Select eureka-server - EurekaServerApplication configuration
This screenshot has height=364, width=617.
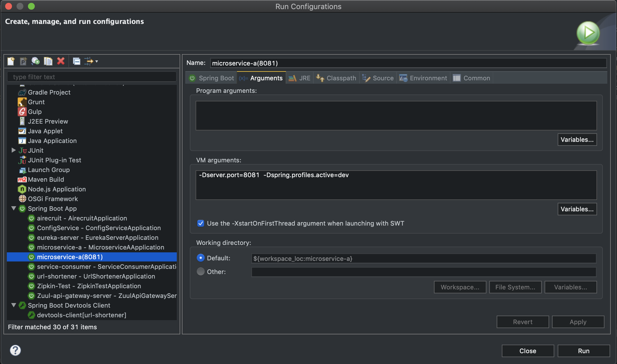tap(98, 238)
